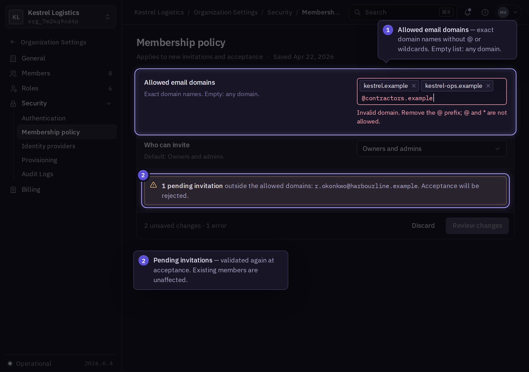The image size is (529, 372).
Task: Open Authentication settings
Action: [x=67, y=118]
